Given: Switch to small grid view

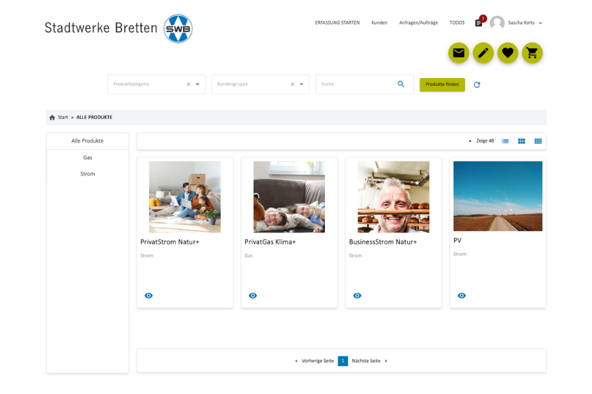Looking at the screenshot, I should point(538,141).
